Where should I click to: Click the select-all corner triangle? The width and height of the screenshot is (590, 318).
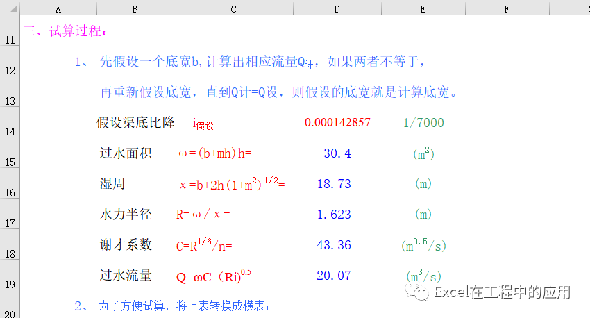14,8
